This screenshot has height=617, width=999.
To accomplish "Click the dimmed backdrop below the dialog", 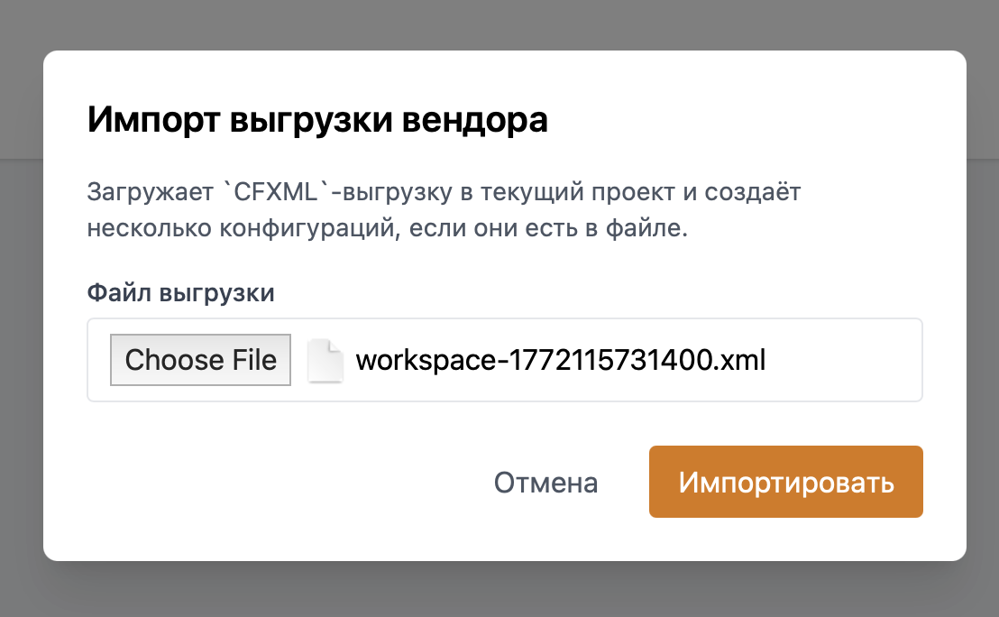I will pyautogui.click(x=499, y=590).
